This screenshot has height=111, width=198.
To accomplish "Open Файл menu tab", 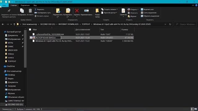I will 4,5.
